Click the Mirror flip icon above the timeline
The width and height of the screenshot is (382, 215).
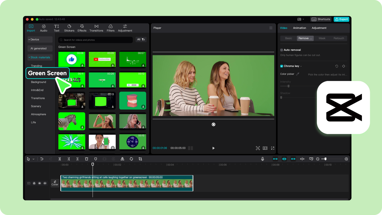pyautogui.click(x=122, y=159)
